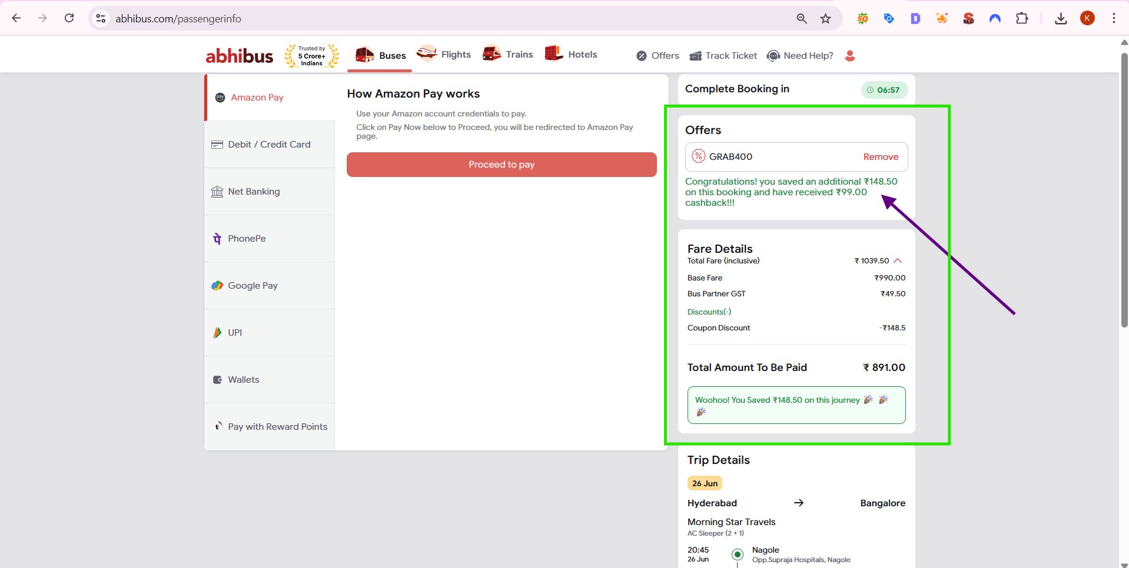Open site information icon in address bar
This screenshot has width=1129, height=568.
[101, 18]
